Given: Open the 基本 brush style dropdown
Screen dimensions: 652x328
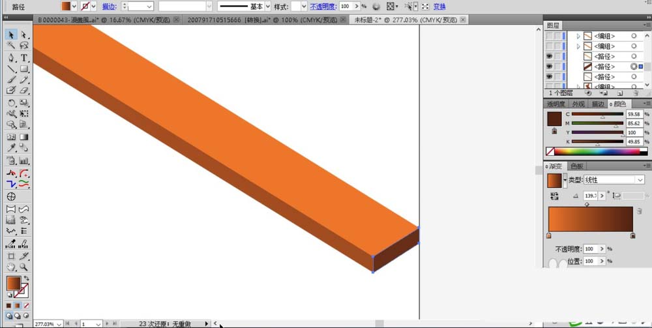Looking at the screenshot, I should pos(267,7).
